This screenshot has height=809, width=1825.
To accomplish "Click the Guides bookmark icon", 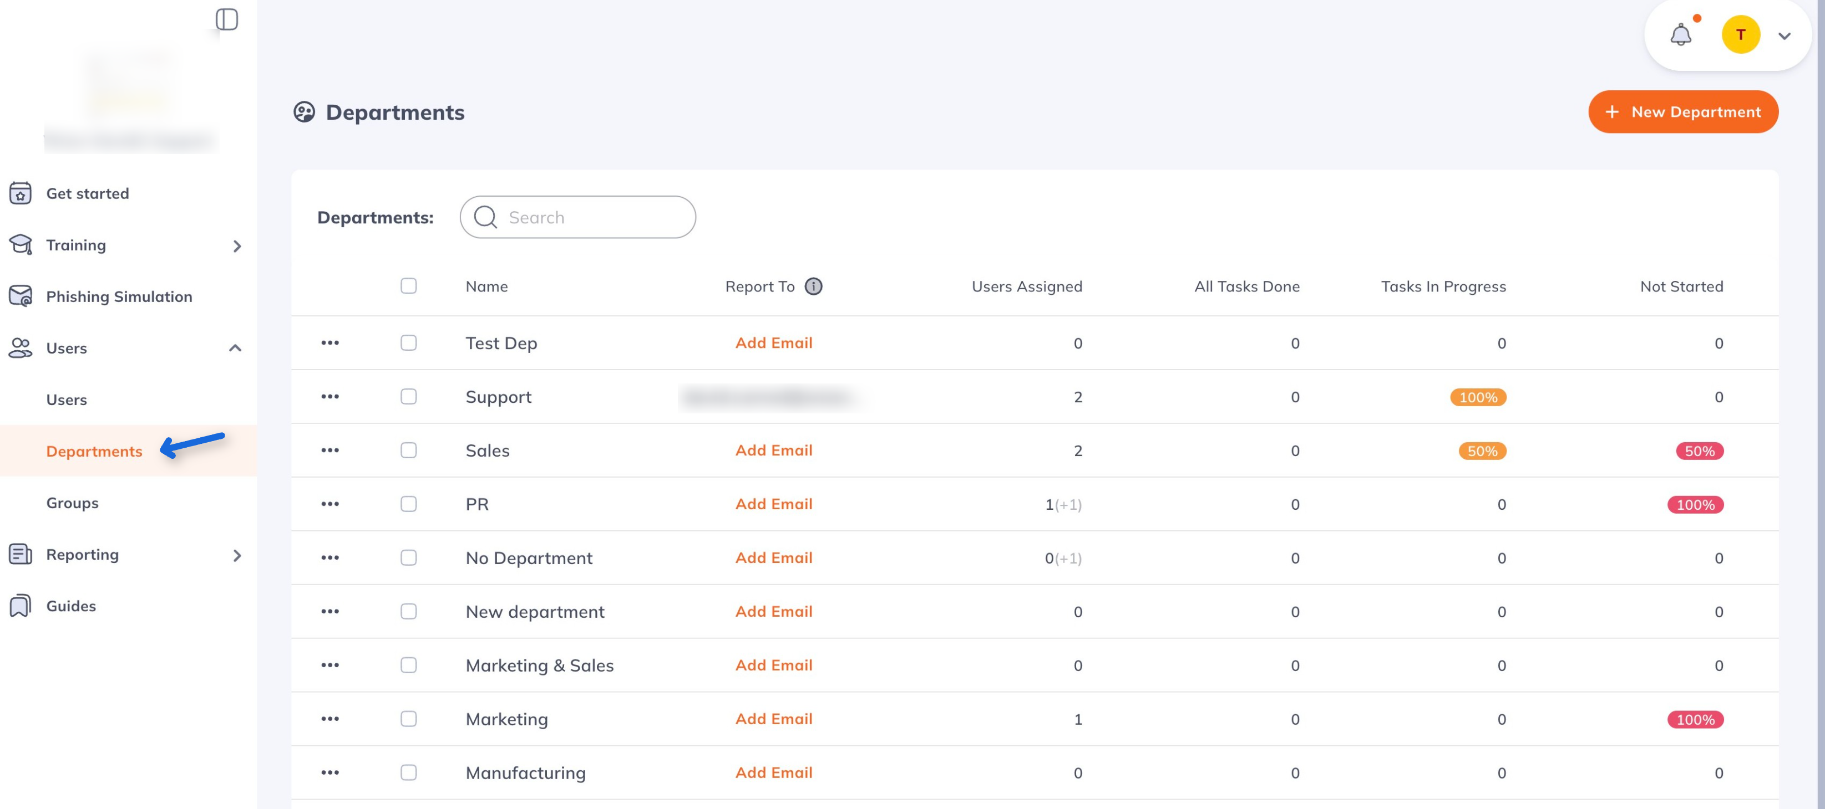I will click(21, 606).
